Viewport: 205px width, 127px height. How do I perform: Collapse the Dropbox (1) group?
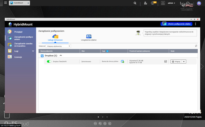pos(61,56)
